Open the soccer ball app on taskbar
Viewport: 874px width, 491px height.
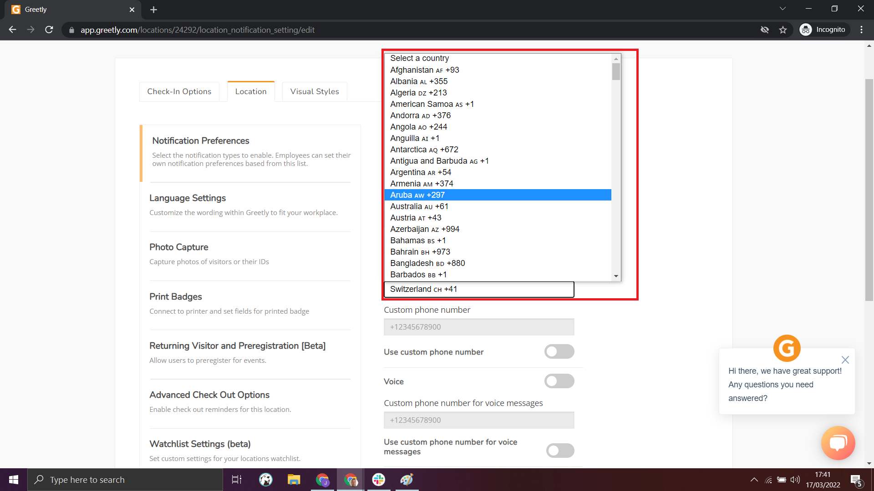(266, 480)
